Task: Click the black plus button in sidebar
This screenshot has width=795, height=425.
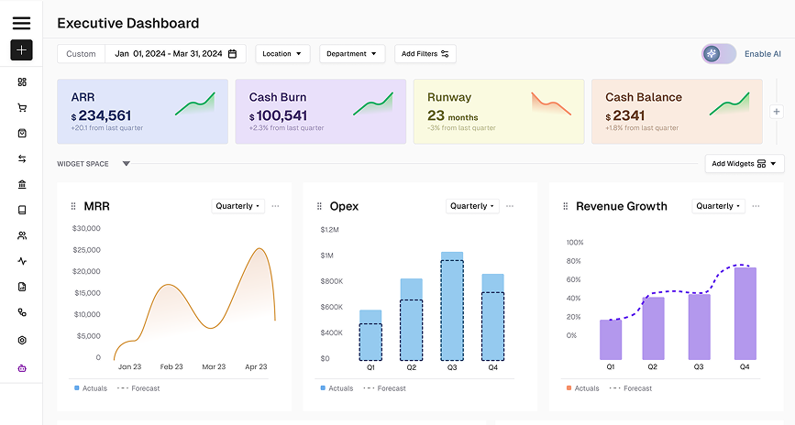Action: pyautogui.click(x=21, y=50)
